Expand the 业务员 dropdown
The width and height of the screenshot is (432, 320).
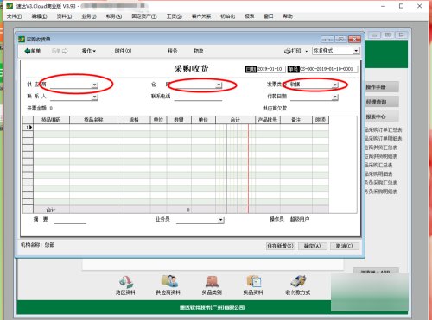pos(221,220)
